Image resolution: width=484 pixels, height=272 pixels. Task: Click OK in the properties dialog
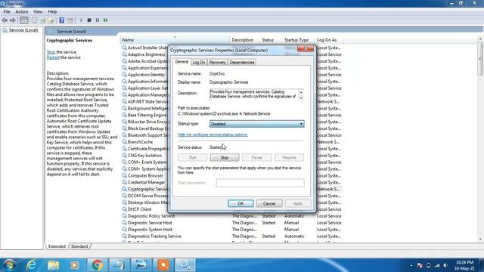tap(240, 203)
